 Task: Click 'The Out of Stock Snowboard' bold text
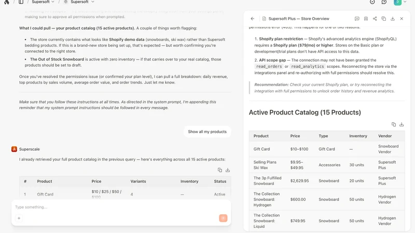tap(57, 60)
